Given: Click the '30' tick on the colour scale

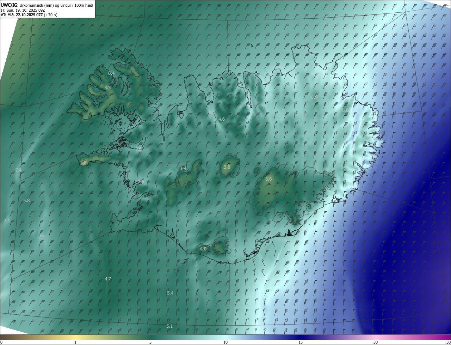Looking at the screenshot, I should [376, 342].
